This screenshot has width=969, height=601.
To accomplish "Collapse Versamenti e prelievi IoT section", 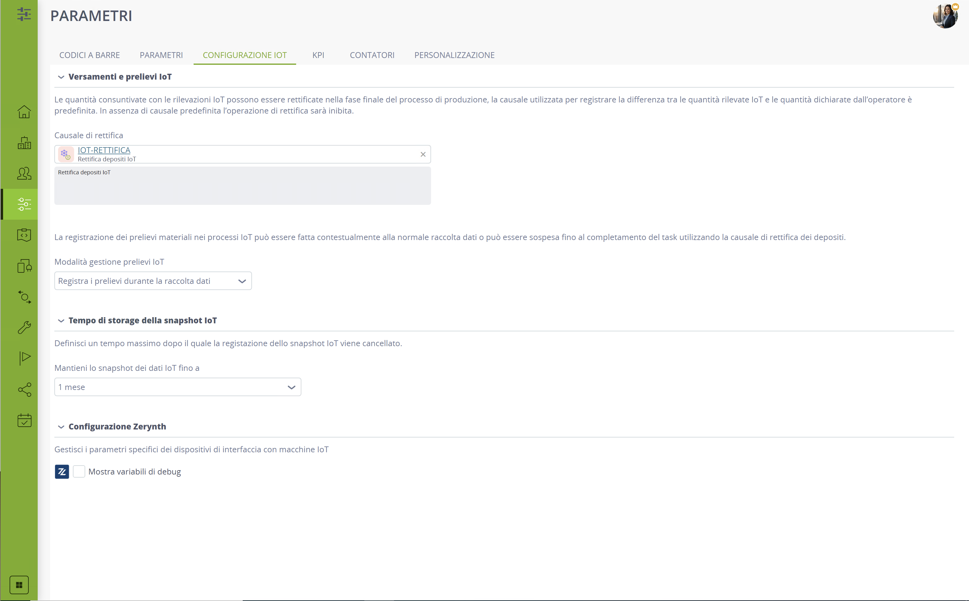I will coord(61,77).
